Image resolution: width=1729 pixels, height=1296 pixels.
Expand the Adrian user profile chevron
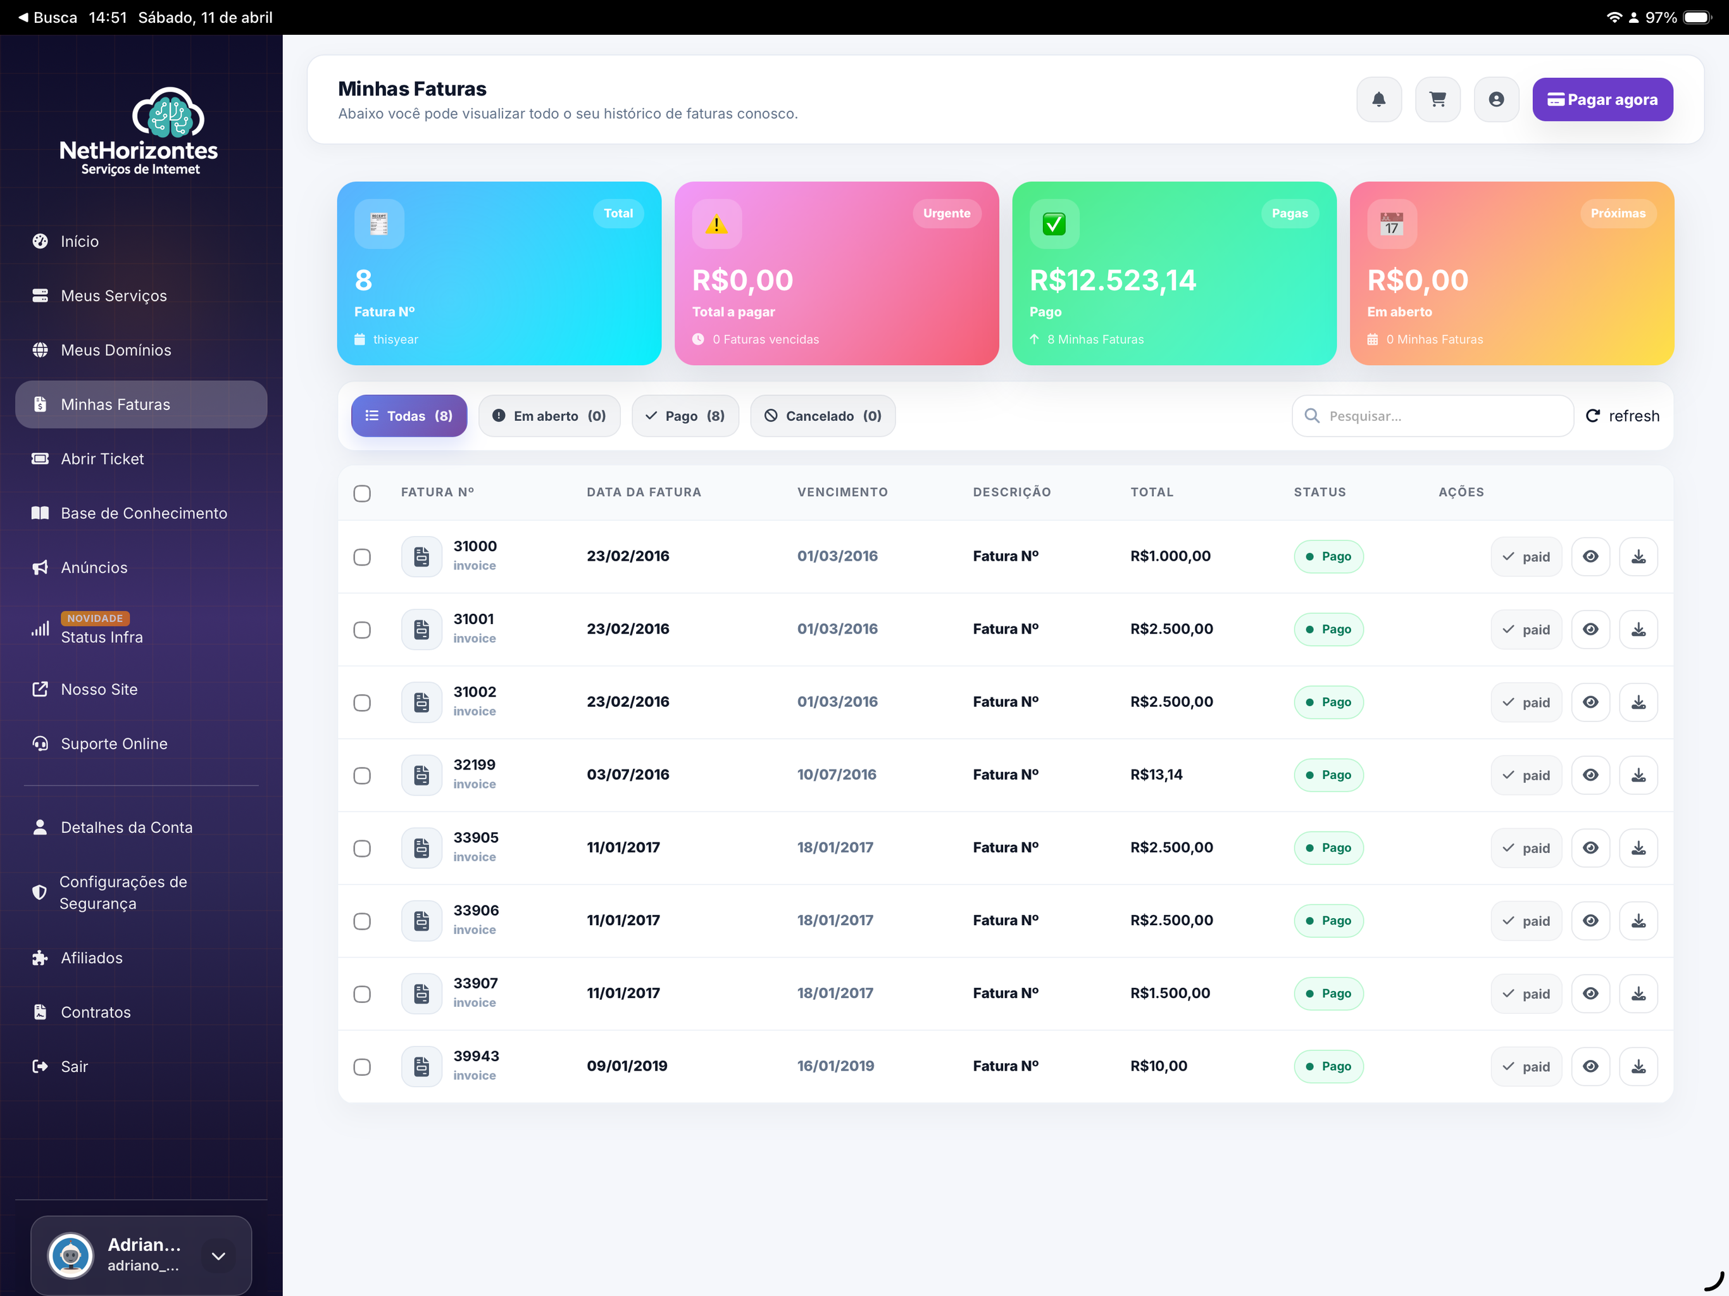[x=218, y=1255]
